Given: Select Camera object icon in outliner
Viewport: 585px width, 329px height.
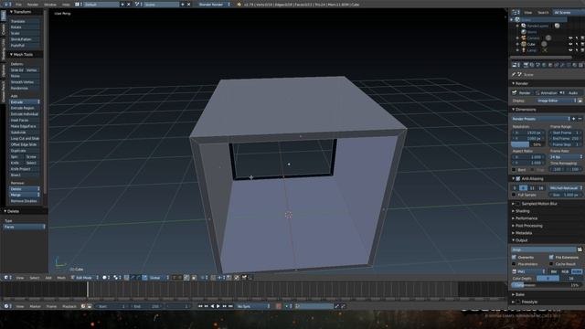Looking at the screenshot, I should [x=524, y=38].
